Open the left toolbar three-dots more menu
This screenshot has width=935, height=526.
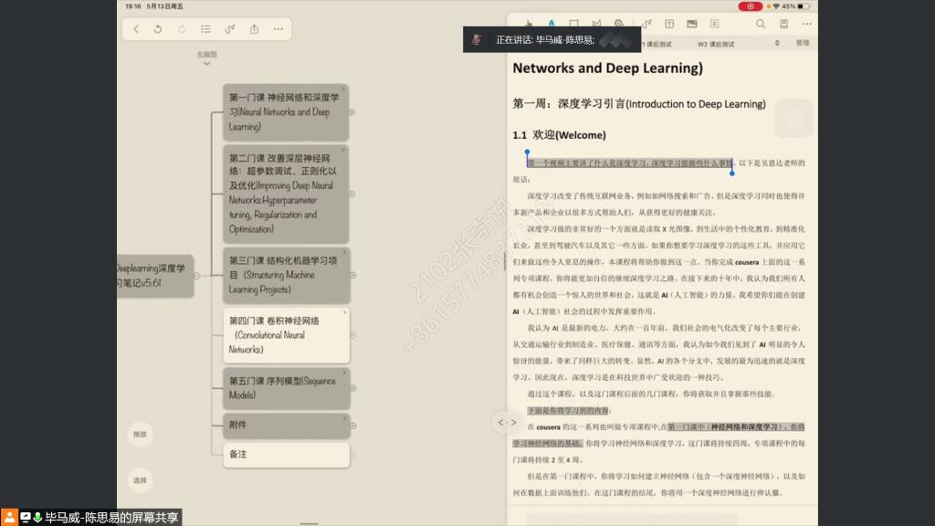coord(278,29)
